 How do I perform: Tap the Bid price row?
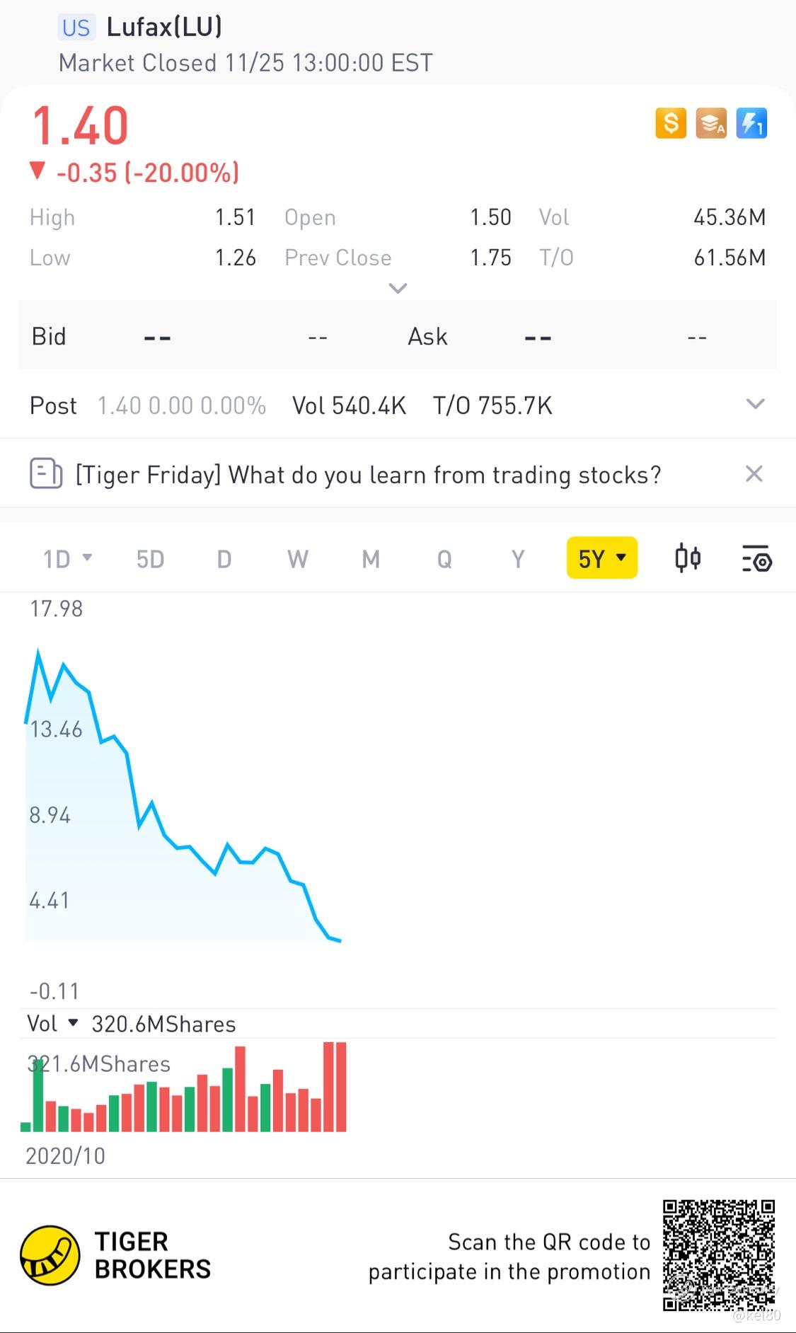pyautogui.click(x=212, y=336)
